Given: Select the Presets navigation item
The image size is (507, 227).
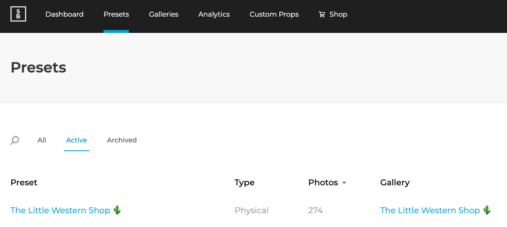Looking at the screenshot, I should click(x=116, y=14).
